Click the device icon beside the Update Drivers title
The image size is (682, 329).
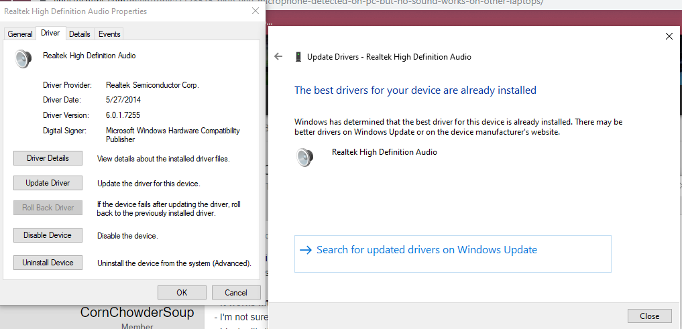pyautogui.click(x=298, y=56)
